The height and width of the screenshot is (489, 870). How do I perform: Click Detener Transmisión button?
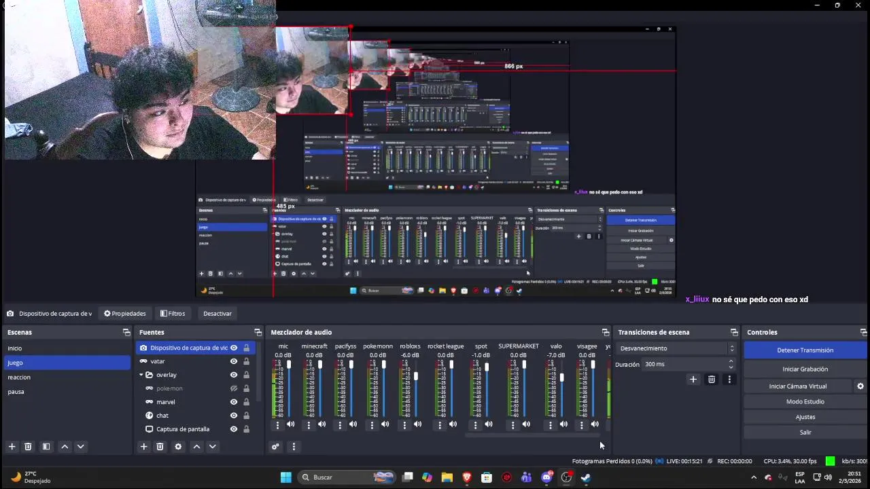(805, 350)
